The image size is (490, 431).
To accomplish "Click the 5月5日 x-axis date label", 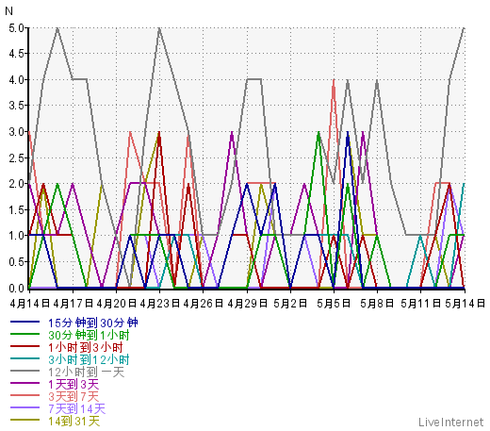I will [x=334, y=304].
